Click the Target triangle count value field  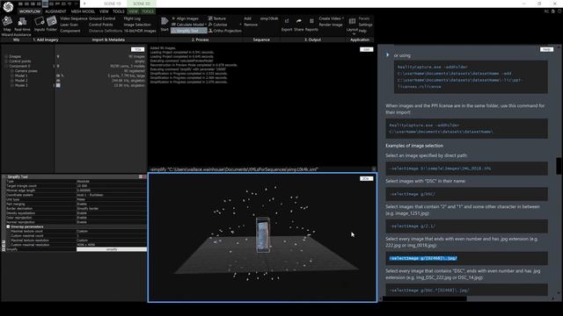point(112,186)
